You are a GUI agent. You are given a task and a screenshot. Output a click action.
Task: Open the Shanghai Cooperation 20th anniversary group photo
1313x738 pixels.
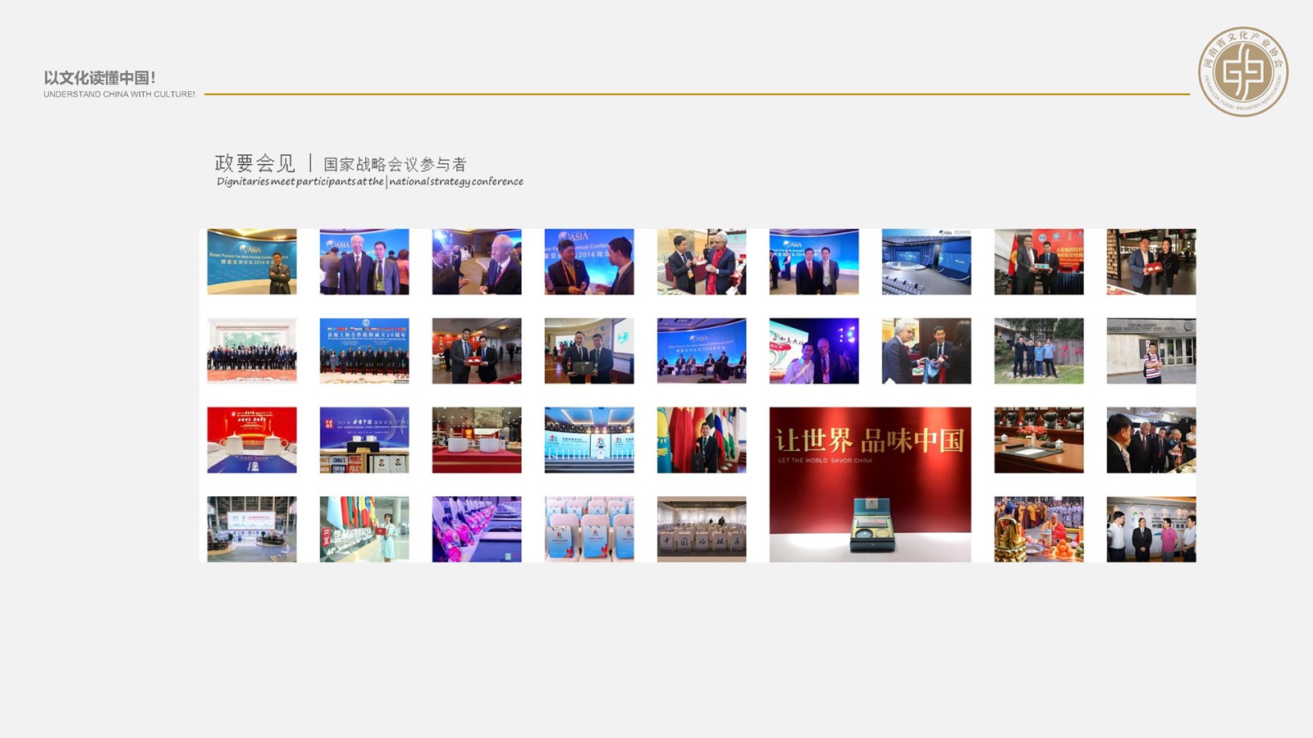364,351
